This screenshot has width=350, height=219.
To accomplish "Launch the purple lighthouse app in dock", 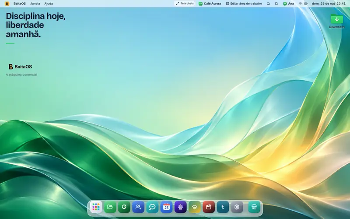I will [180, 207].
